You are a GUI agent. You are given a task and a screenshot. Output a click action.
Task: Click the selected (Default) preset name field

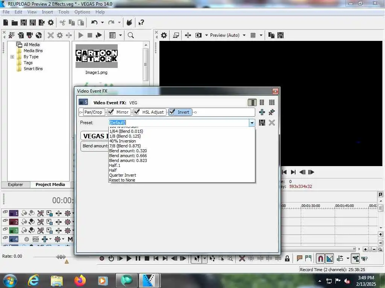point(179,123)
